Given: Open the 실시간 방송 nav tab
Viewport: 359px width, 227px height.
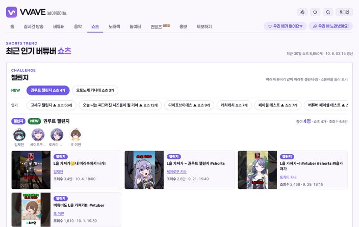Looking at the screenshot, I should point(34,26).
